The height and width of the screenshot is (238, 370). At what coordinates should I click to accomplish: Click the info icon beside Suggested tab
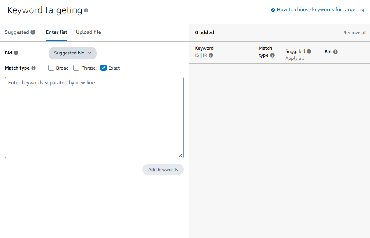(x=33, y=32)
